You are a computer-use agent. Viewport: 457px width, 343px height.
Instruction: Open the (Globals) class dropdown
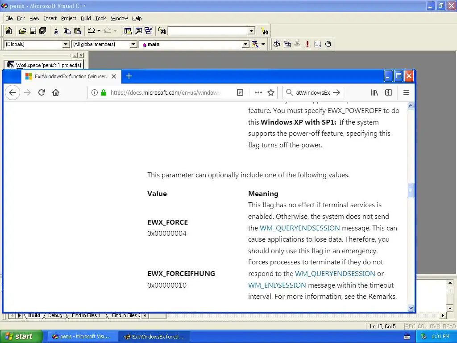[66, 44]
